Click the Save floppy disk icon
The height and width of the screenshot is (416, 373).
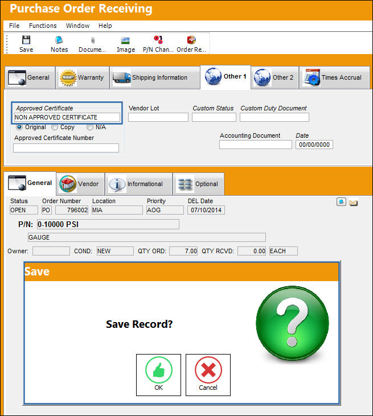point(26,40)
